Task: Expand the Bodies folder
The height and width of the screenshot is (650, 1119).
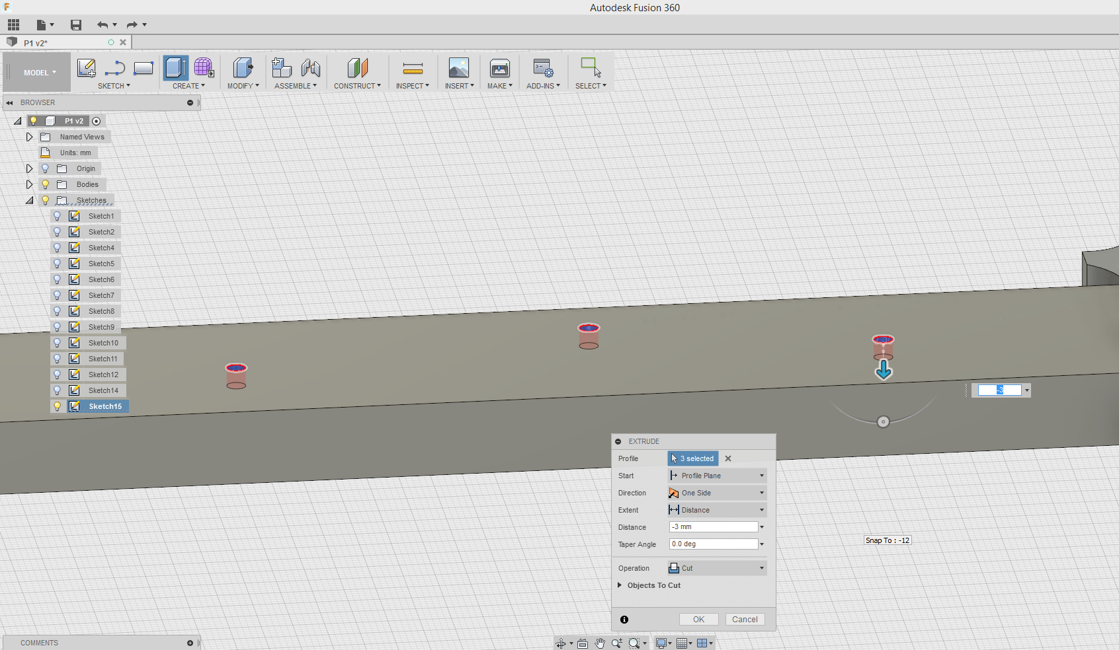Action: tap(29, 184)
